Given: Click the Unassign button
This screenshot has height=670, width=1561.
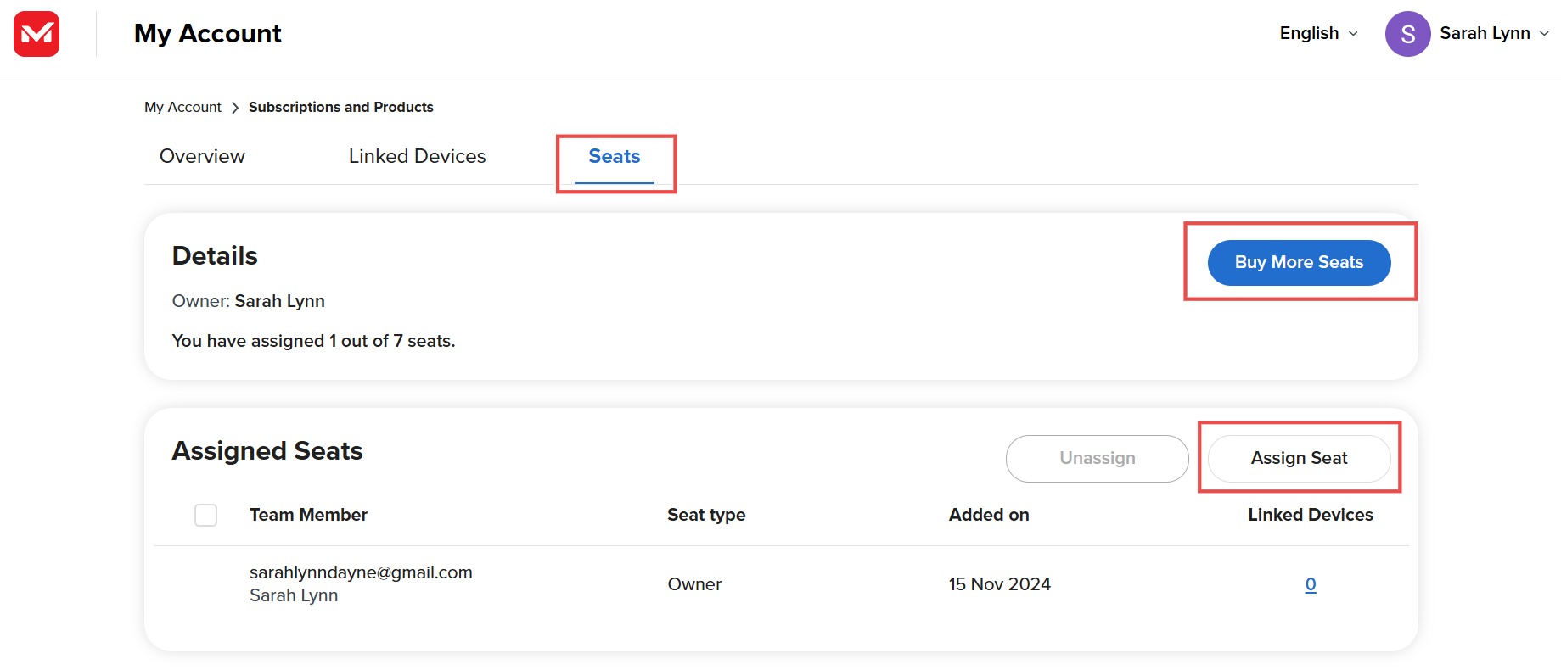Looking at the screenshot, I should [x=1097, y=458].
